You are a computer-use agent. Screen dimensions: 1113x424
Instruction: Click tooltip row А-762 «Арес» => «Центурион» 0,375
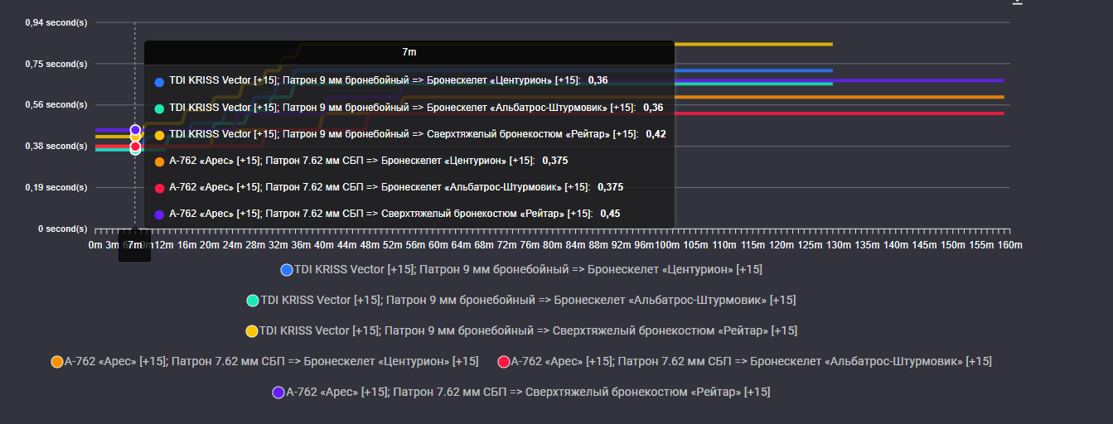point(361,161)
